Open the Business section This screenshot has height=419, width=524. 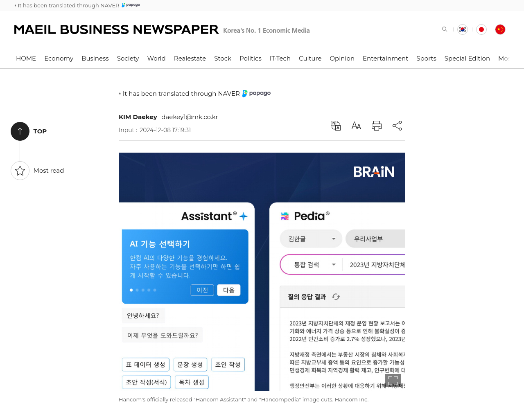point(95,59)
